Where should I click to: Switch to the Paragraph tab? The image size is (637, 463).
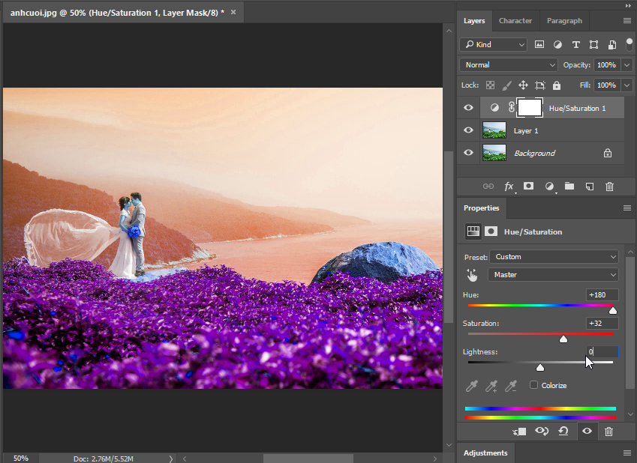tap(564, 21)
